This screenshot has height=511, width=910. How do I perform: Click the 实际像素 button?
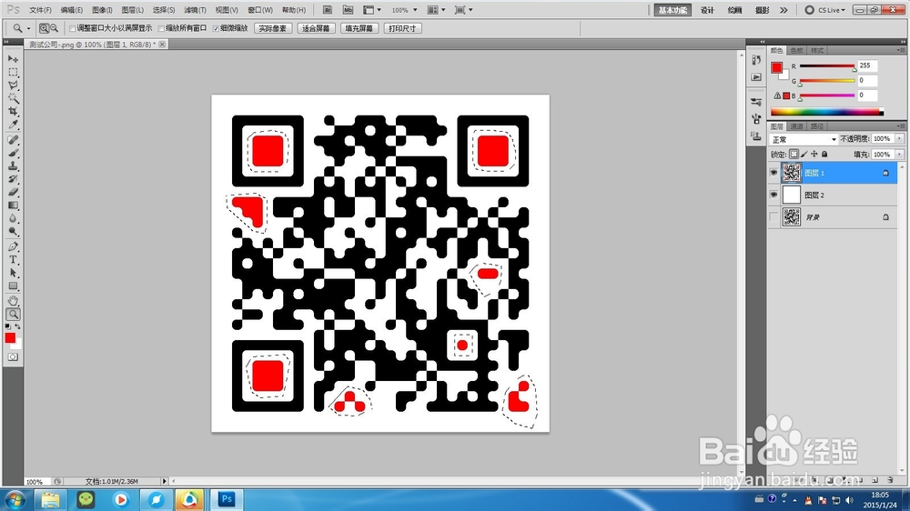point(273,28)
